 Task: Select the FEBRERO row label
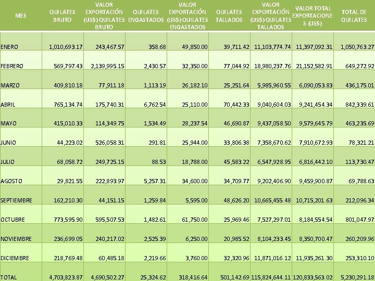pos(11,66)
